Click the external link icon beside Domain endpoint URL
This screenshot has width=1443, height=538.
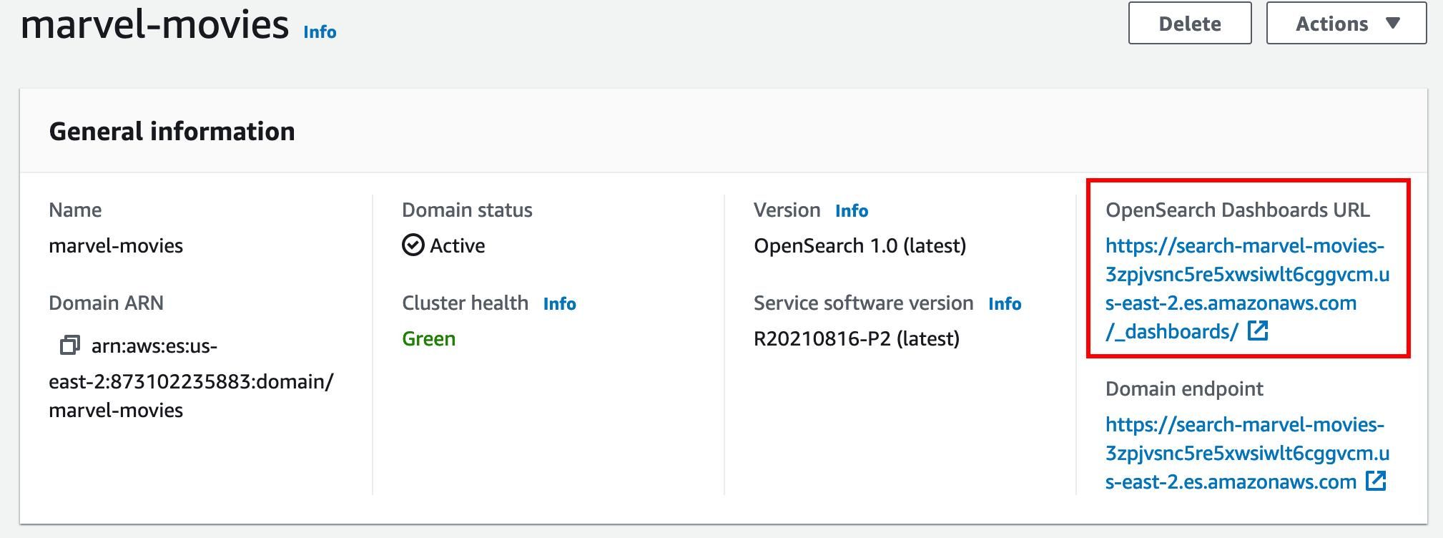[1375, 481]
